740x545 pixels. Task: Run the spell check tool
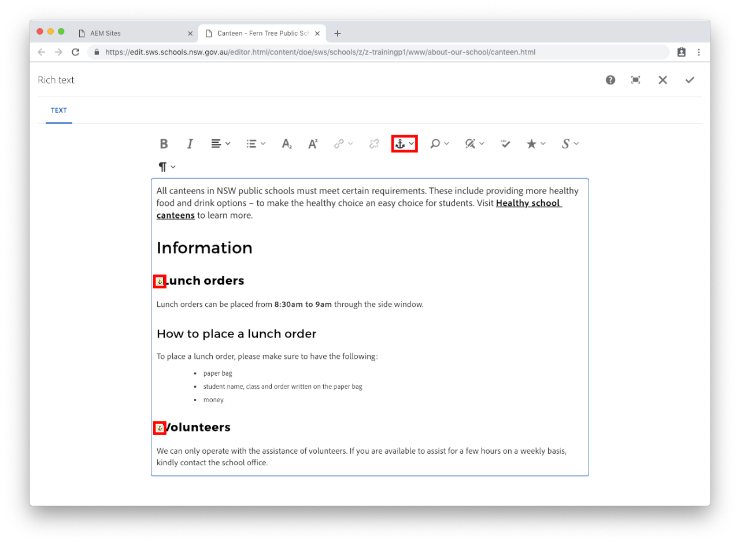coord(505,144)
